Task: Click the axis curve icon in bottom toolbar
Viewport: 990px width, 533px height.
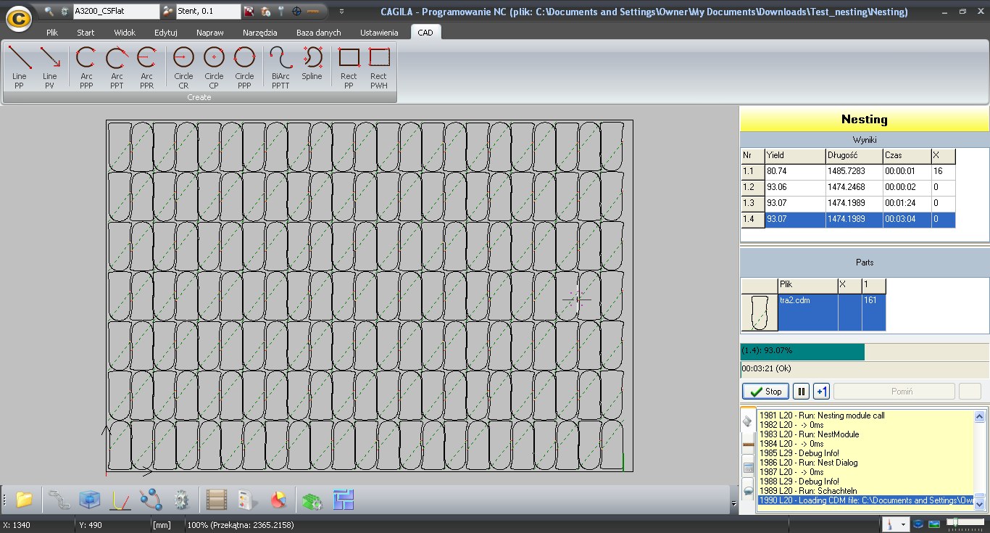Action: pos(120,500)
